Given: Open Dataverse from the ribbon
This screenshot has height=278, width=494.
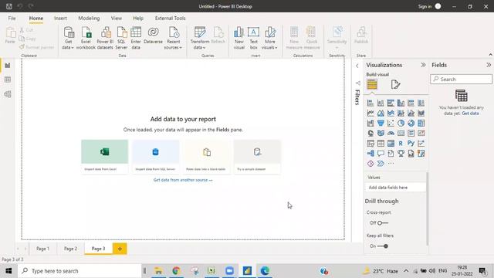Looking at the screenshot, I should [153, 36].
